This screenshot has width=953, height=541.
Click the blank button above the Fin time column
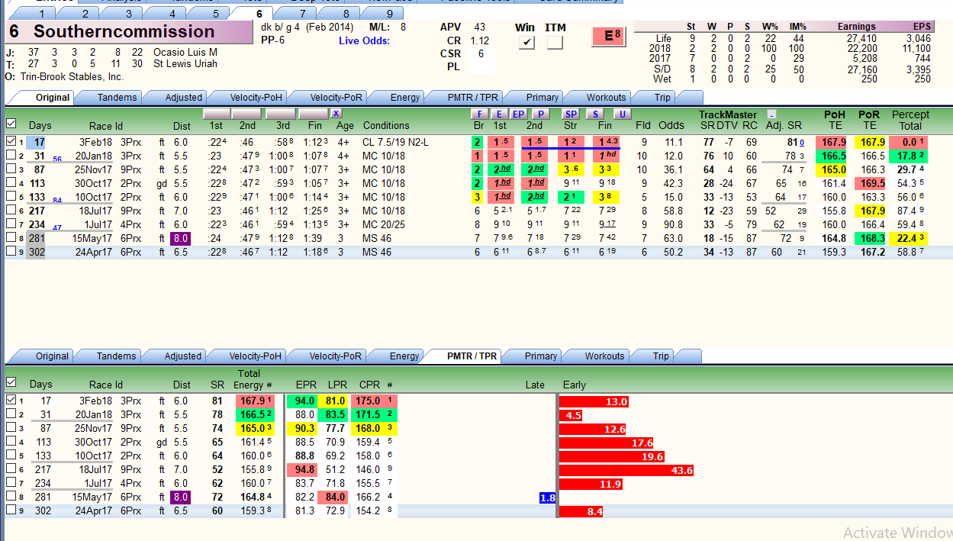[314, 114]
